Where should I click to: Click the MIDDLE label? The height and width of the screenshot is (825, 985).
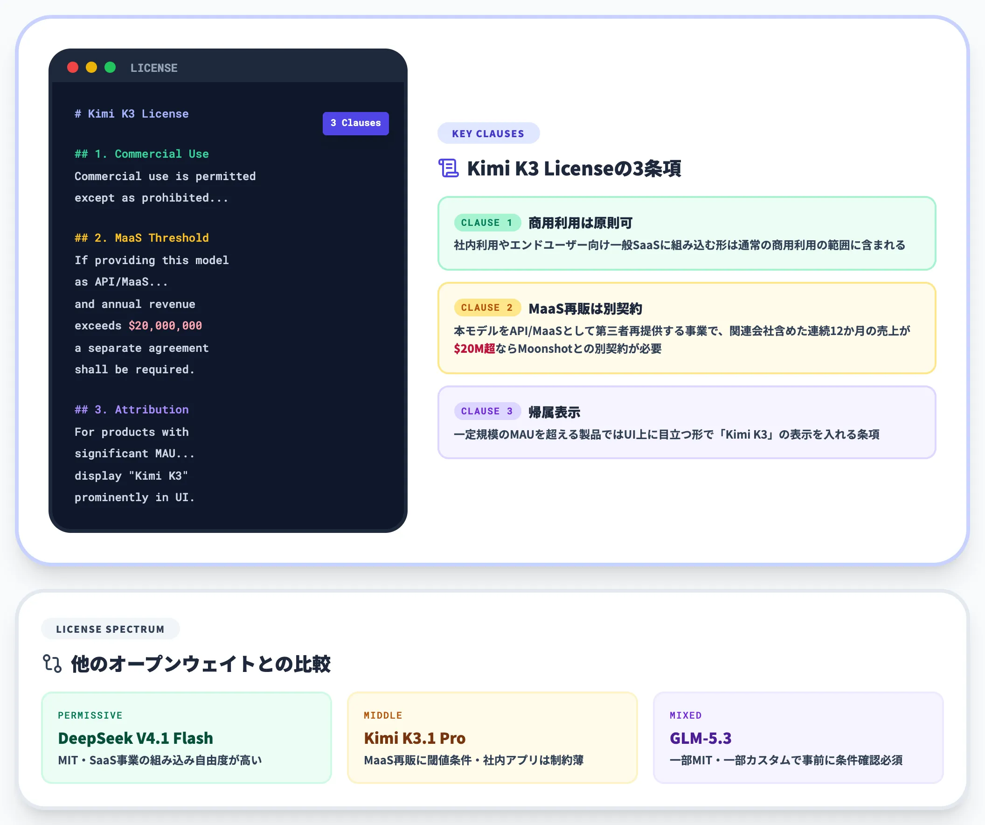tap(383, 715)
